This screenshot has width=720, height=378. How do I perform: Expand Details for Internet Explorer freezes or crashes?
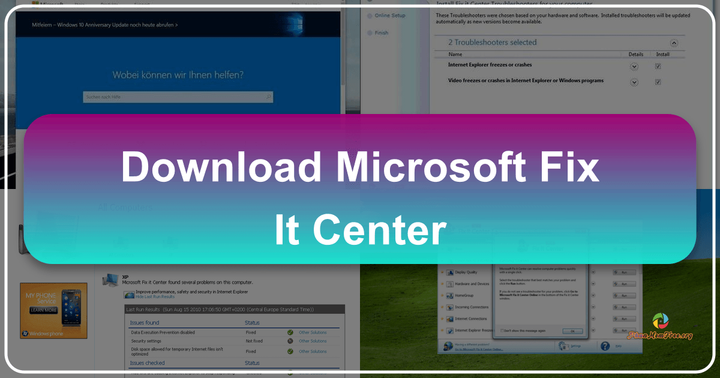click(634, 66)
